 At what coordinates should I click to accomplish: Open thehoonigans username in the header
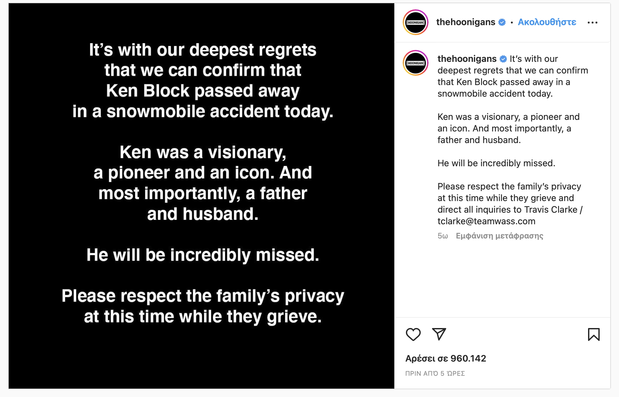coord(465,22)
